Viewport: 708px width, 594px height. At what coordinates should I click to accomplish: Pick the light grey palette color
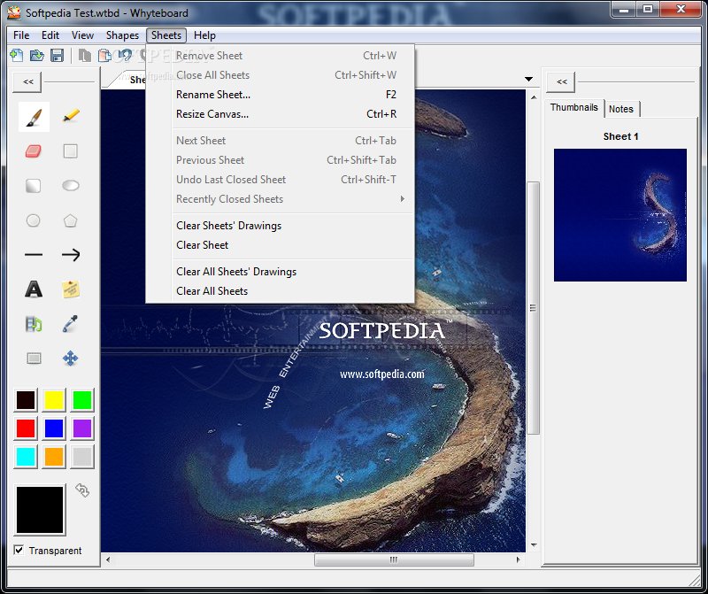pyautogui.click(x=82, y=457)
